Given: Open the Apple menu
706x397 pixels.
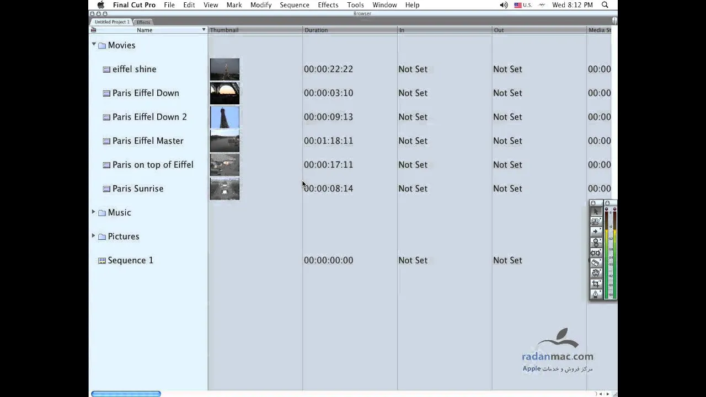Looking at the screenshot, I should coord(100,5).
